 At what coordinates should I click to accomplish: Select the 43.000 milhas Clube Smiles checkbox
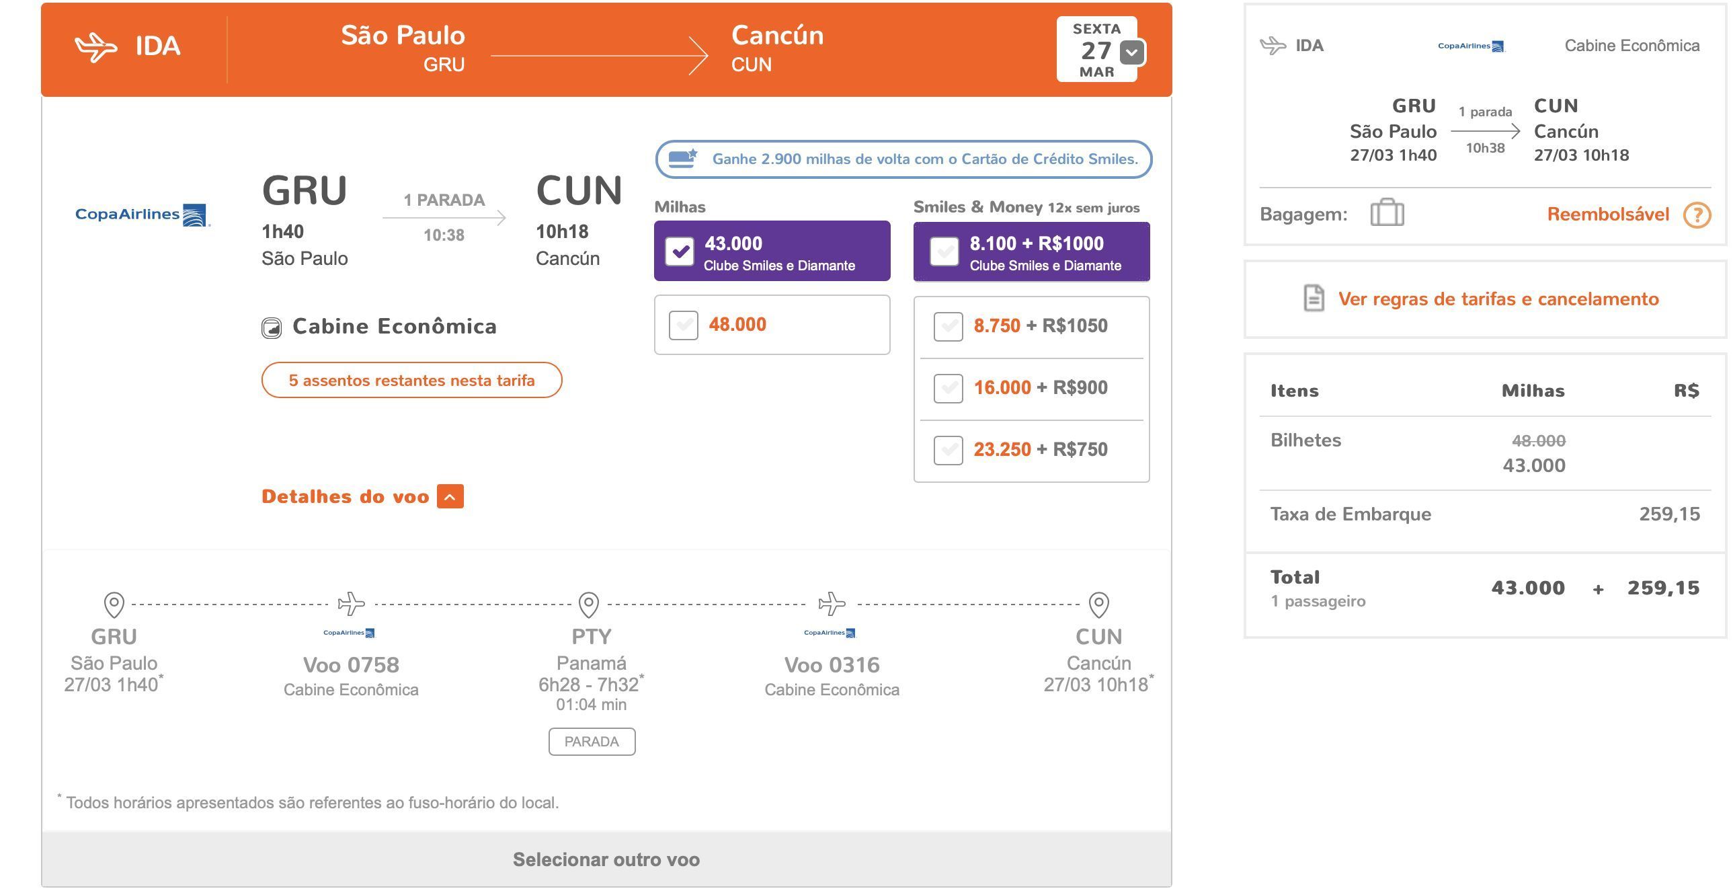coord(680,251)
